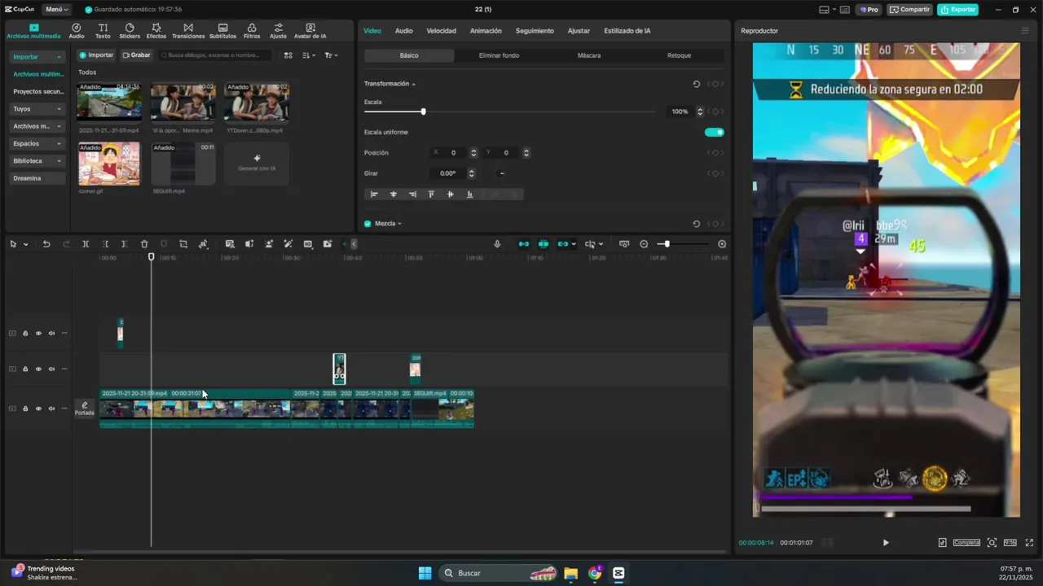Select the Máscara sub-tab
The width and height of the screenshot is (1043, 586).
589,55
